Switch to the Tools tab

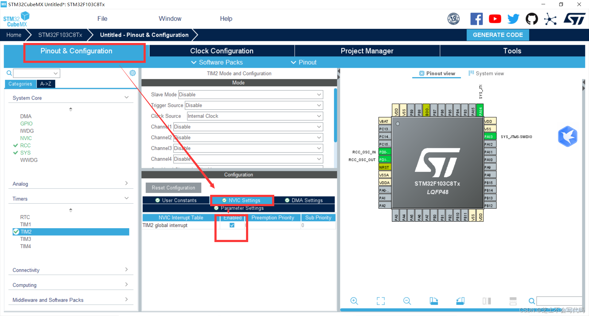tap(512, 51)
